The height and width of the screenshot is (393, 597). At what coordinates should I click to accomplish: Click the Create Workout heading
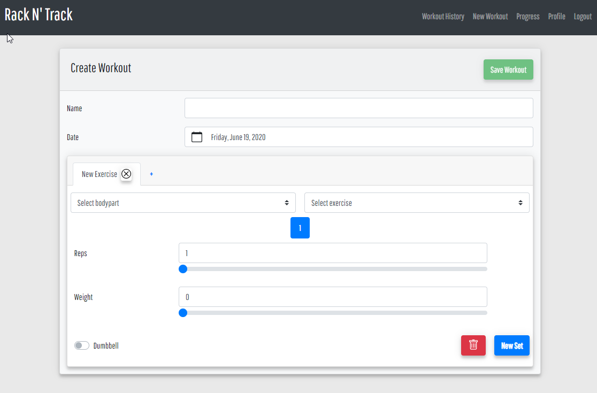[x=101, y=68]
